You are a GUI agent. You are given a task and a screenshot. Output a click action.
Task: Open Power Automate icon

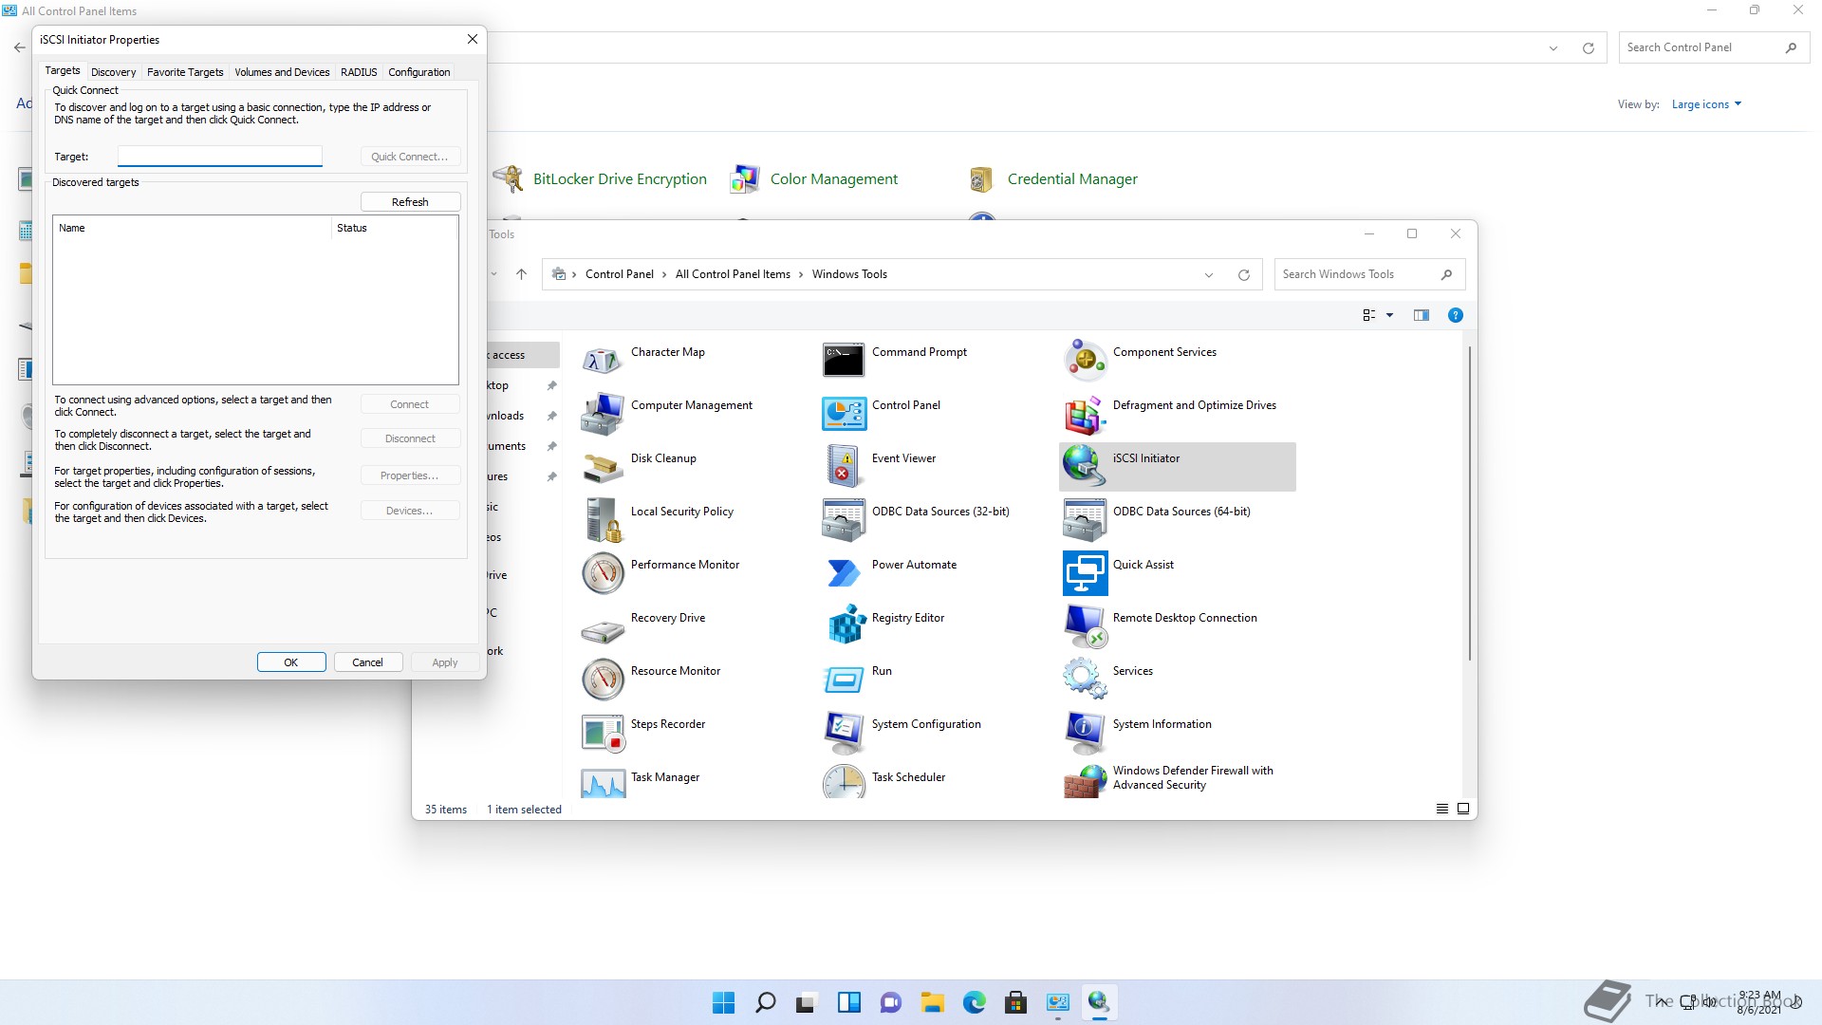(x=844, y=573)
